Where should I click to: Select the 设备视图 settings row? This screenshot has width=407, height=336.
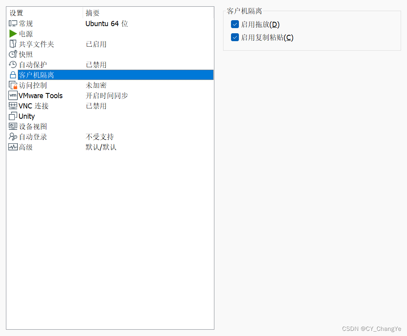point(110,126)
